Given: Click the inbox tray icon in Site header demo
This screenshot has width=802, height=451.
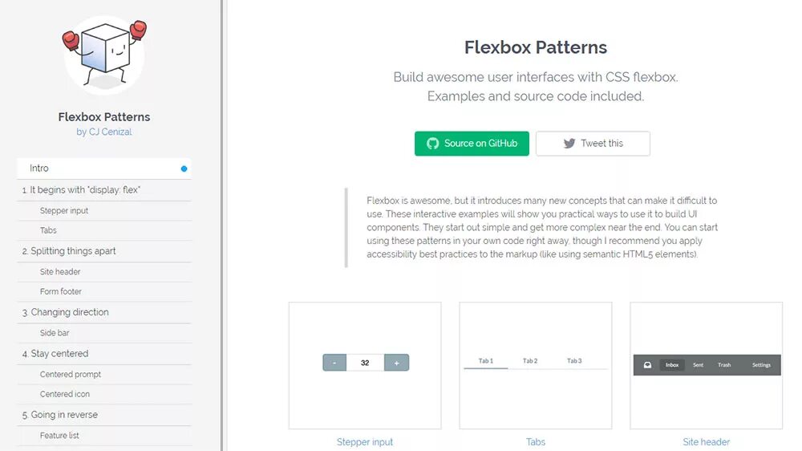Looking at the screenshot, I should tap(647, 365).
